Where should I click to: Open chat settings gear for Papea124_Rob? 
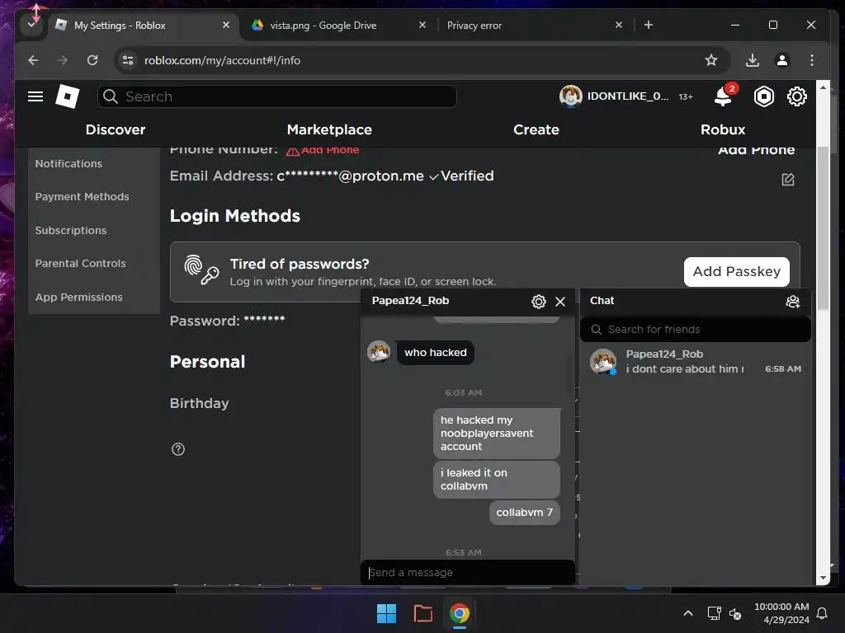tap(538, 302)
